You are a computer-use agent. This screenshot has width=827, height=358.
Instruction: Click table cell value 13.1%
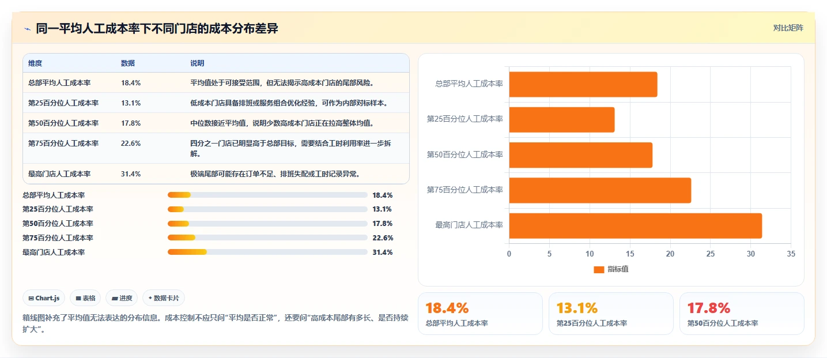pyautogui.click(x=131, y=103)
